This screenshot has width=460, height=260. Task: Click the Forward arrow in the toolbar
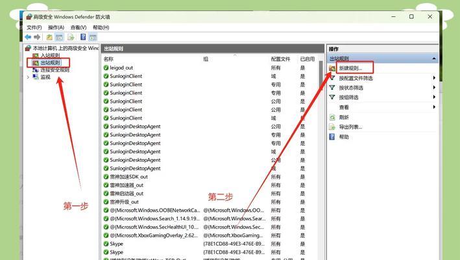coord(37,37)
